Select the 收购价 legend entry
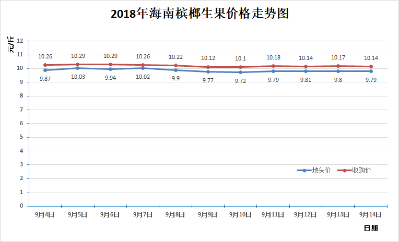 click(354, 171)
